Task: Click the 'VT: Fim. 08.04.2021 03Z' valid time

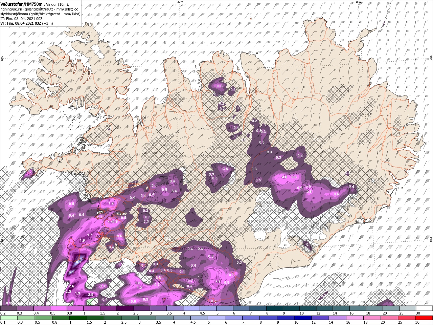Action: pos(21,23)
